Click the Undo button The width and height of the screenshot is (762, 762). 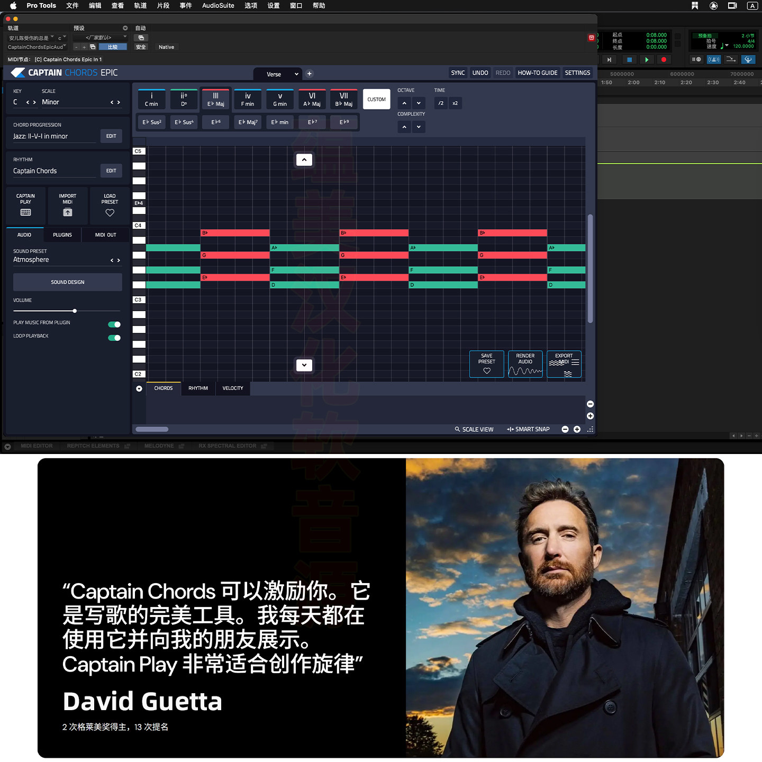480,73
